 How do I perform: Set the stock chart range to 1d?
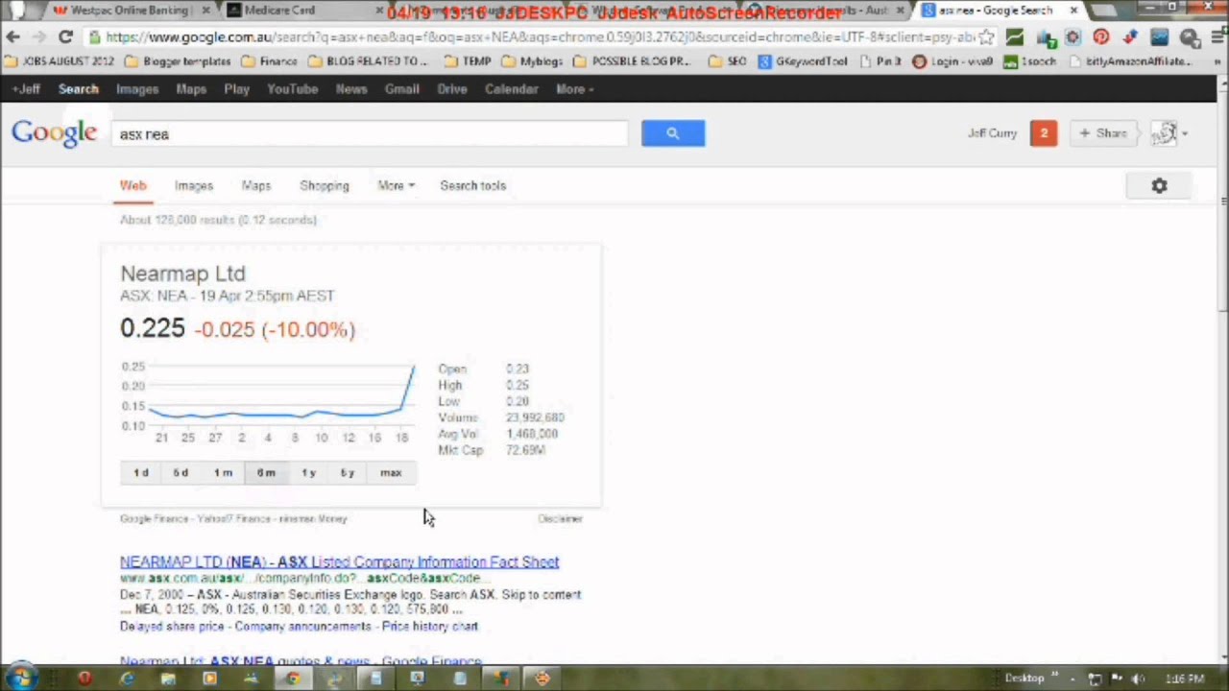pos(141,472)
